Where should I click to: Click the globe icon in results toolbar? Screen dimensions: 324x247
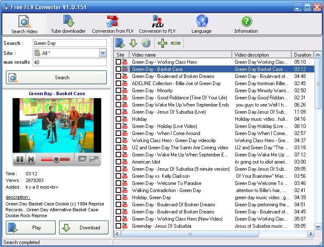coord(146,43)
